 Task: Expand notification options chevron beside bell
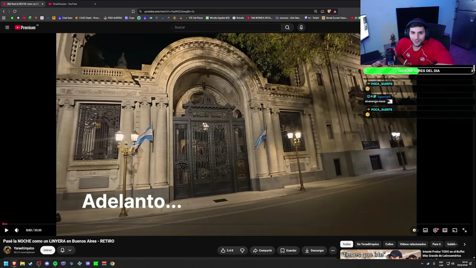(70, 250)
